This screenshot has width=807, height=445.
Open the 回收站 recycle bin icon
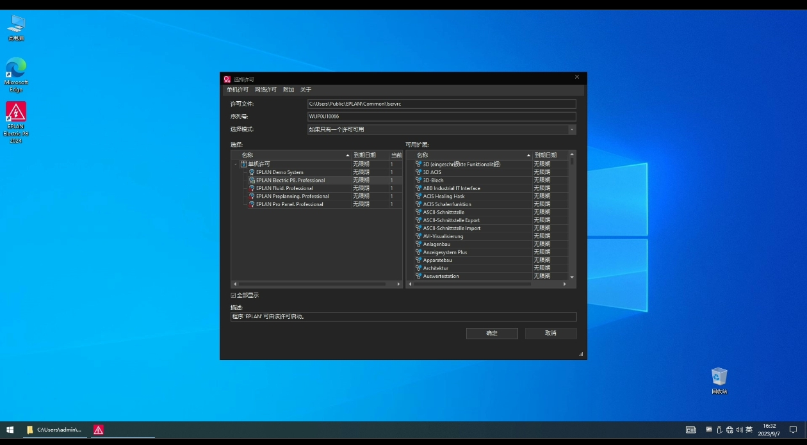[719, 380]
